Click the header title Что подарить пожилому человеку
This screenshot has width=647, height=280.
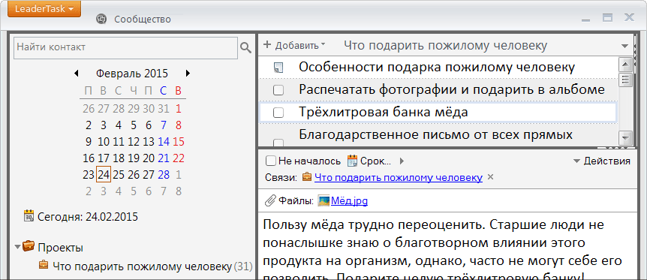click(x=446, y=46)
